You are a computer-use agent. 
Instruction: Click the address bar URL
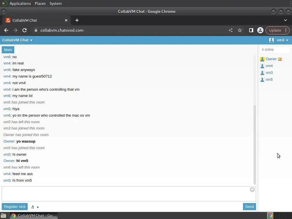[62, 30]
